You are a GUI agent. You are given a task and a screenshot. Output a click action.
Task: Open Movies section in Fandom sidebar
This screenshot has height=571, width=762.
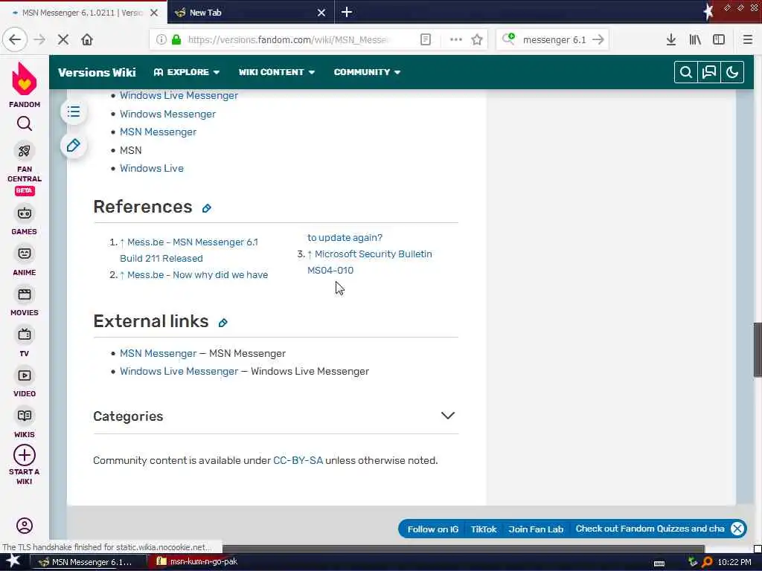pos(25,301)
